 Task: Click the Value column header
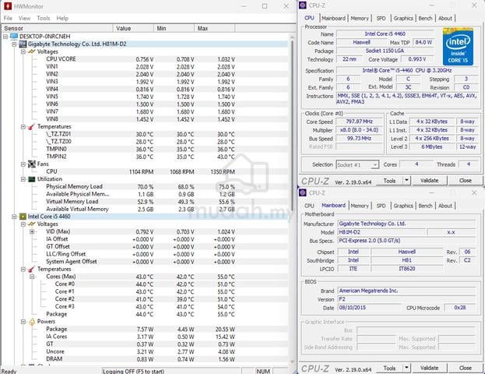click(133, 28)
